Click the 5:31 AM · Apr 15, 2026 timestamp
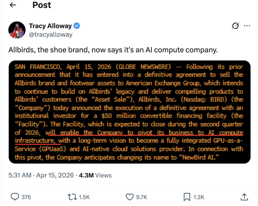This screenshot has height=206, width=258. click(41, 175)
